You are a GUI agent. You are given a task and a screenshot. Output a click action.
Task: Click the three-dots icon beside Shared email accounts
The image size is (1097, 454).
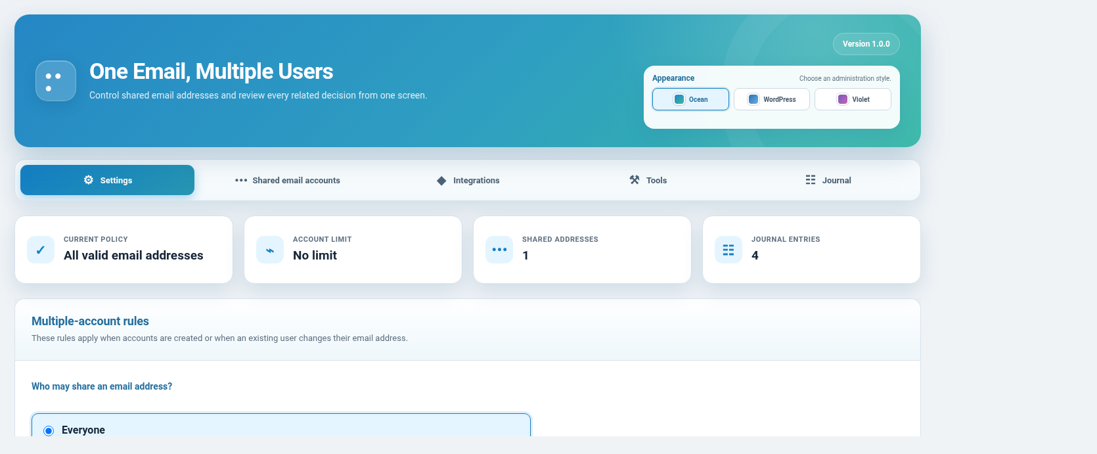pos(241,180)
